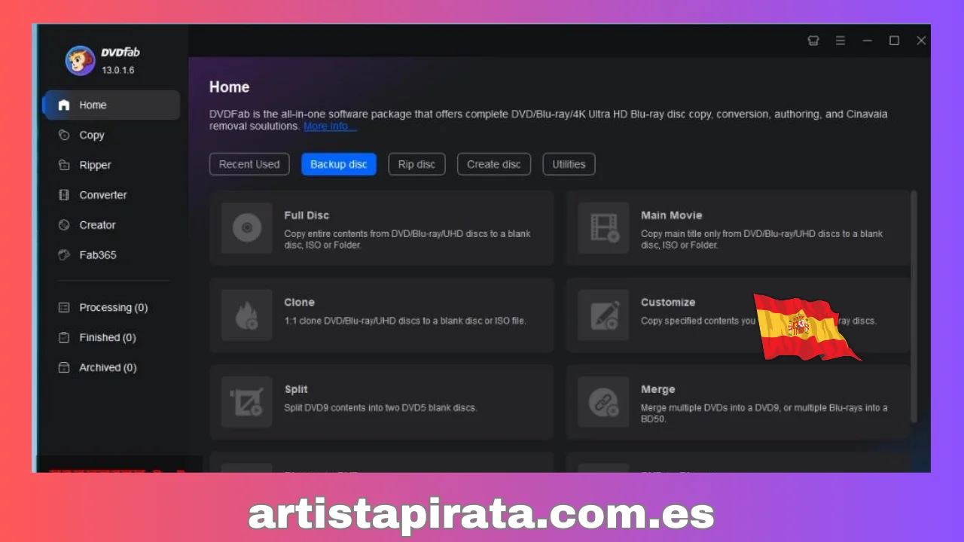The image size is (964, 542).
Task: Click the Home page heading
Action: click(x=229, y=87)
